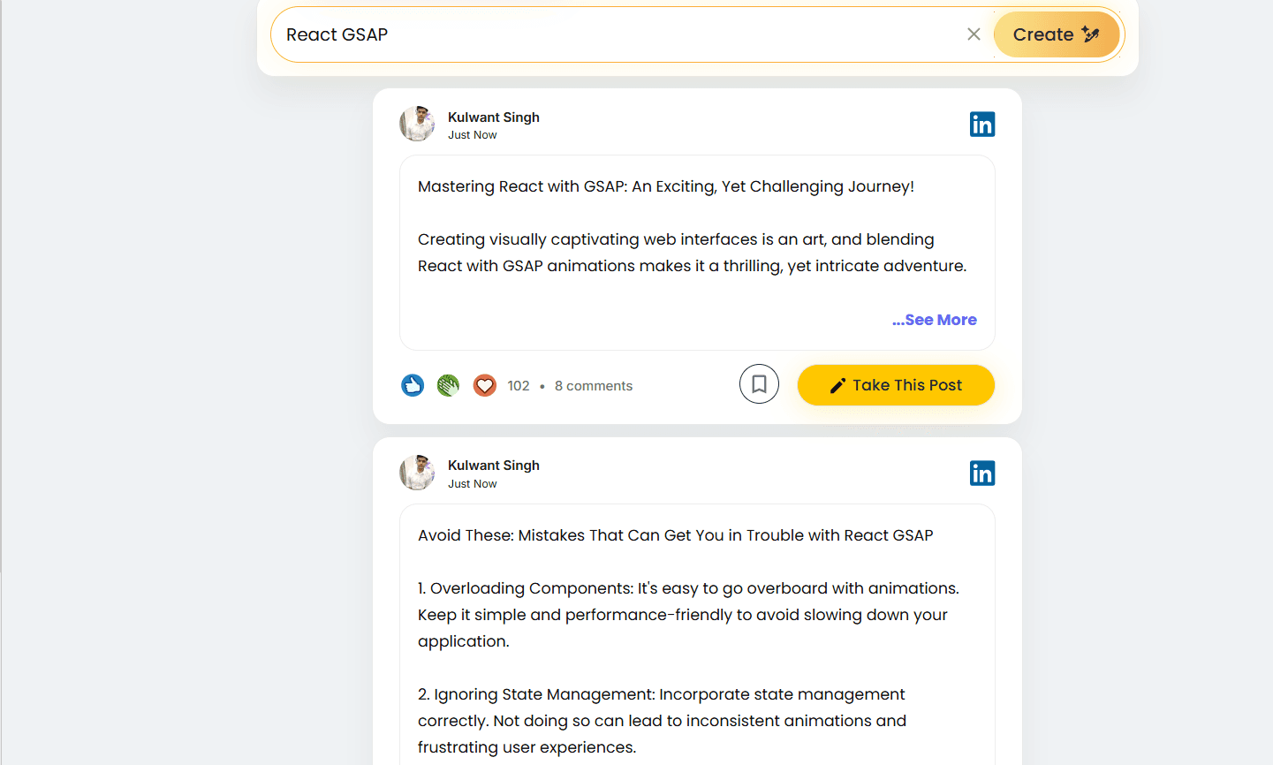Click the green clapping reaction icon

(x=449, y=385)
